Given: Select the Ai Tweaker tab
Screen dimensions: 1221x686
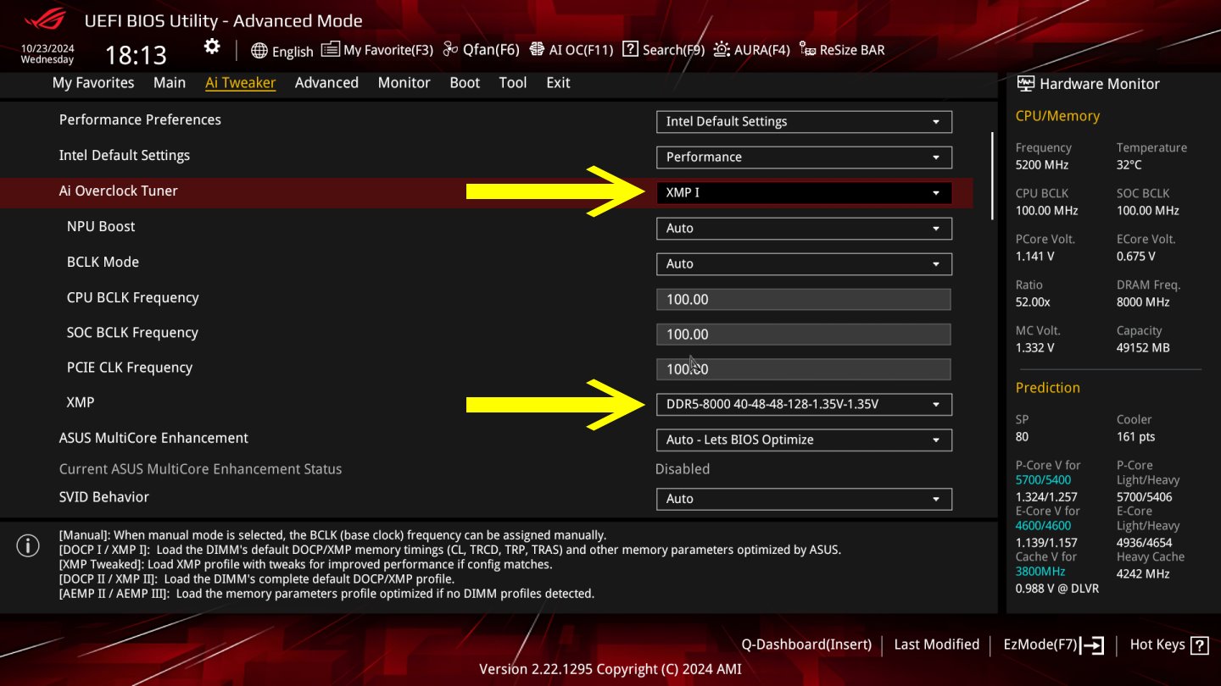Looking at the screenshot, I should point(240,83).
